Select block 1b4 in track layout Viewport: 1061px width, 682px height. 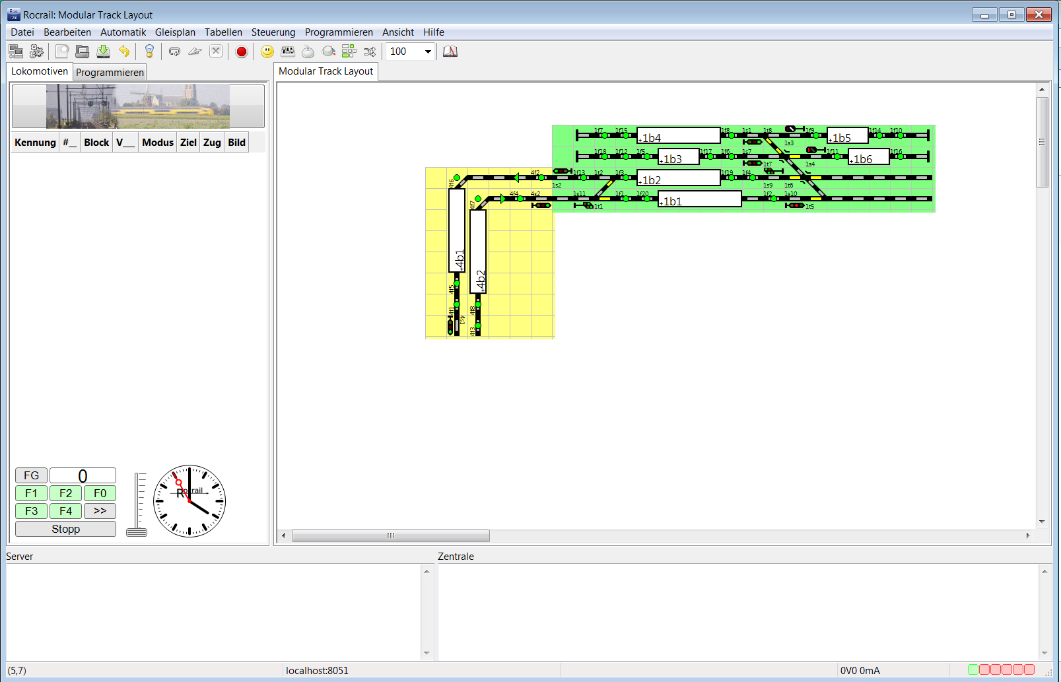[679, 136]
